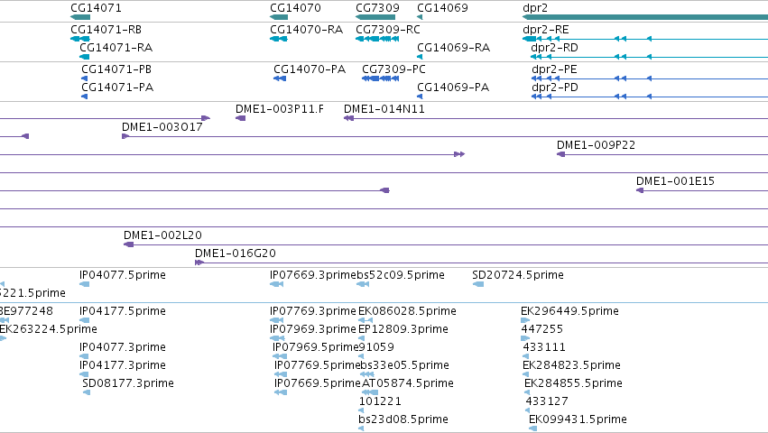Click the CG14069 gene label
The height and width of the screenshot is (433, 768).
[x=443, y=8]
